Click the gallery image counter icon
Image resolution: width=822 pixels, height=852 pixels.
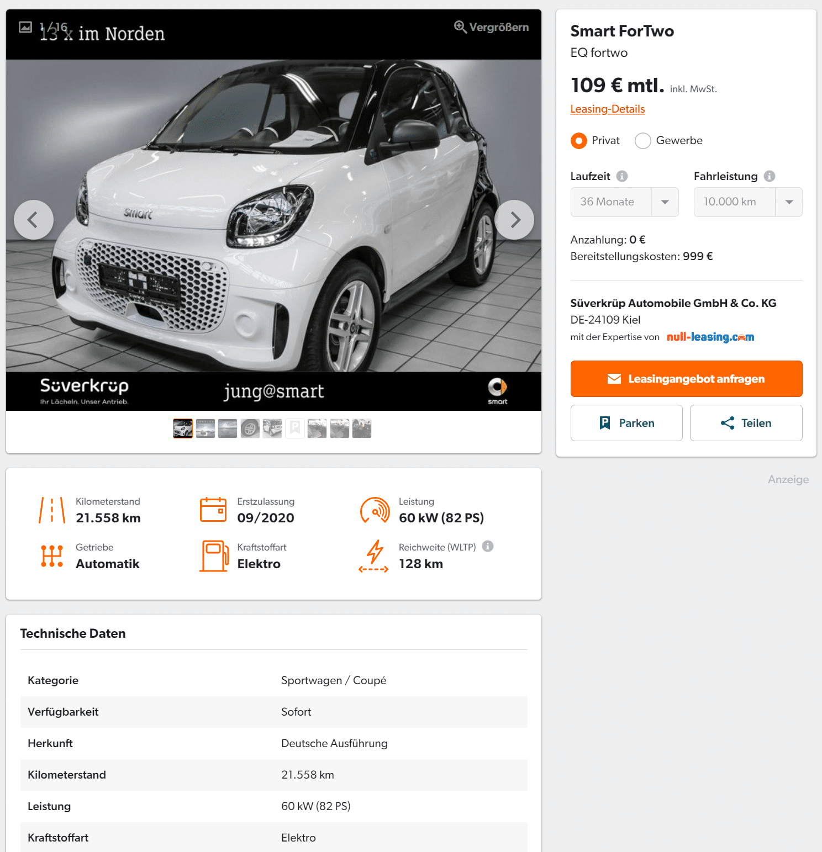click(25, 27)
